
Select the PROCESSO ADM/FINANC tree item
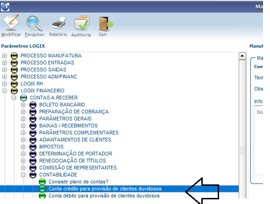pos(49,77)
